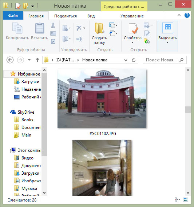Viewport: 194px width, 207px height.
Task: Switch to large thumbnails view icon
Action: 186,200
